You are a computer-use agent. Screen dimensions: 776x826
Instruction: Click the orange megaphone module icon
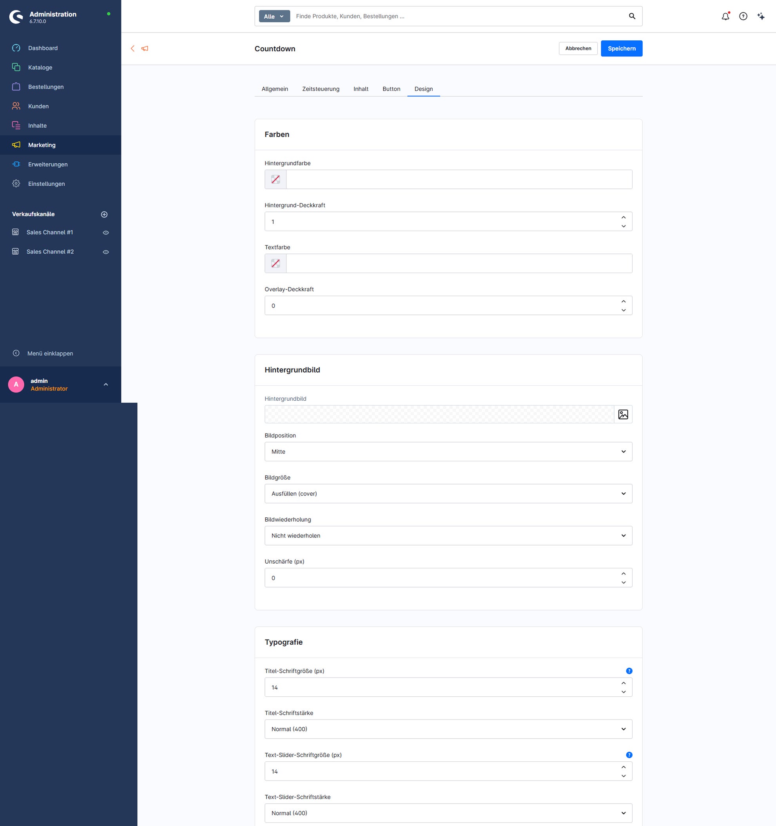[145, 49]
